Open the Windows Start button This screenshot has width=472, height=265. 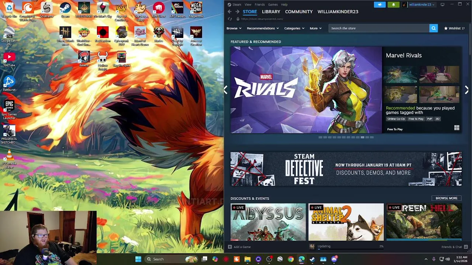[138, 259]
